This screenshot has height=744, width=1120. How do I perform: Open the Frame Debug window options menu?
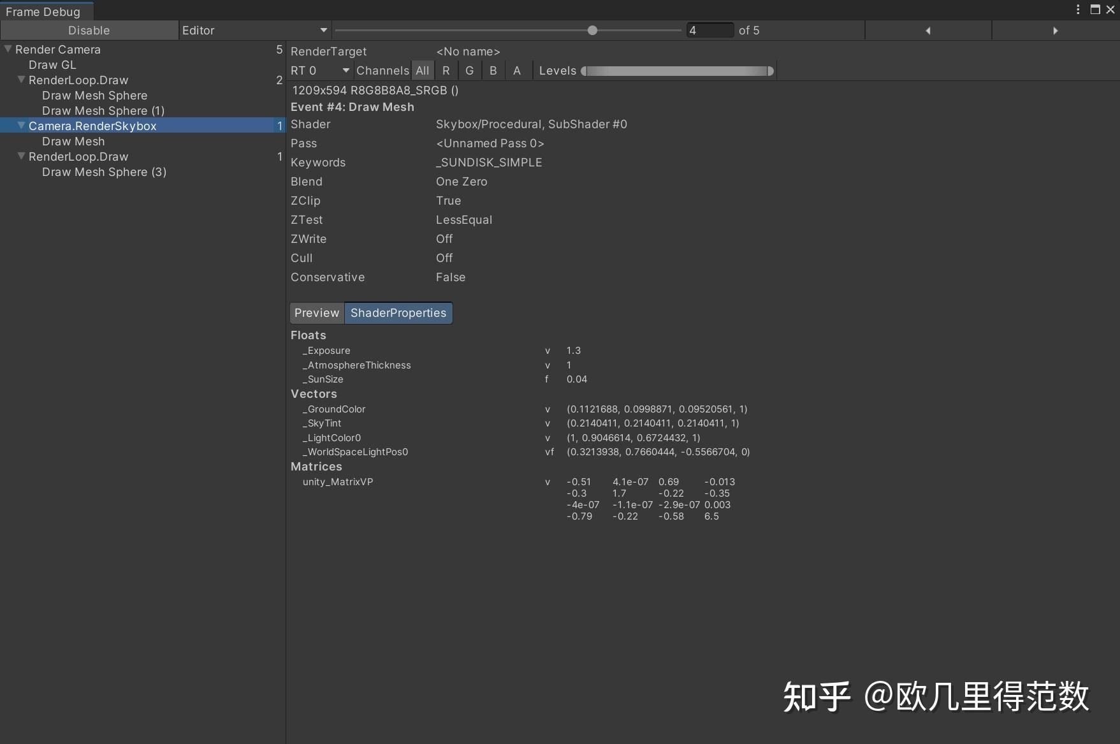pos(1077,10)
